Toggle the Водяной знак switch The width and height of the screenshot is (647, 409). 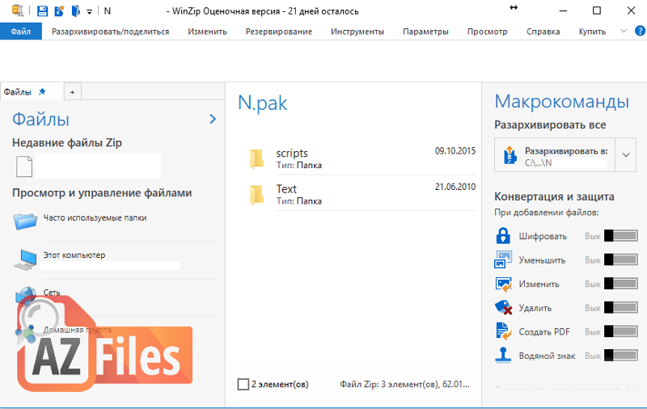[x=621, y=356]
